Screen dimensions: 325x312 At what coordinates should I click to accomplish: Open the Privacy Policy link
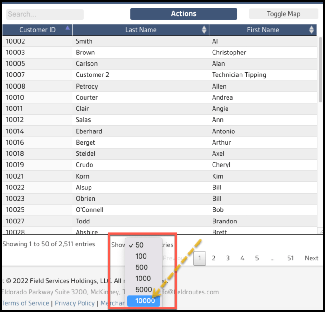click(x=75, y=303)
